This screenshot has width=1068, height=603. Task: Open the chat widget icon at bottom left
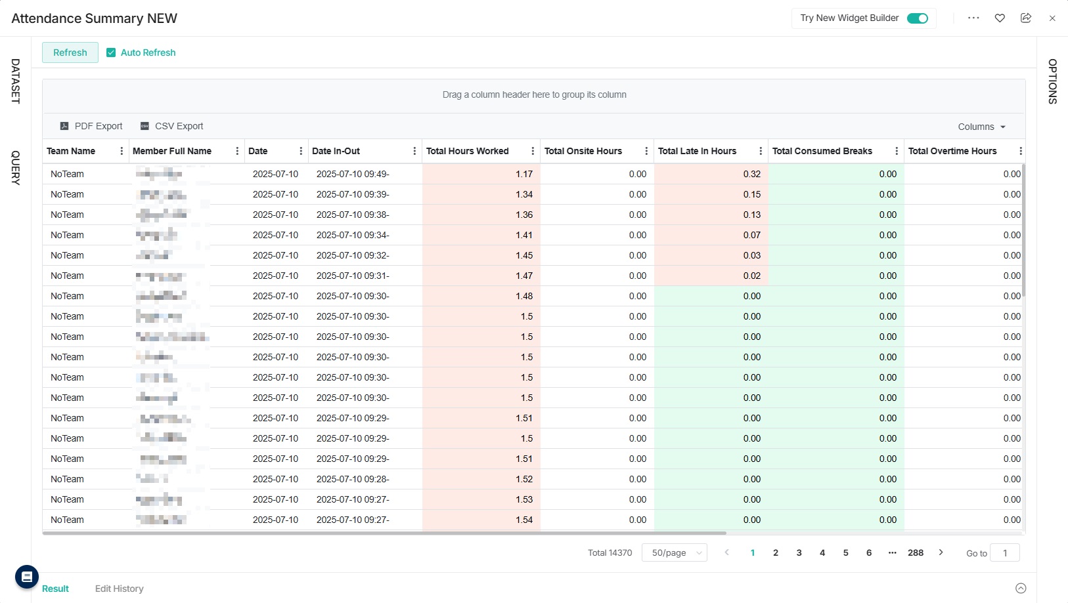[x=27, y=577]
